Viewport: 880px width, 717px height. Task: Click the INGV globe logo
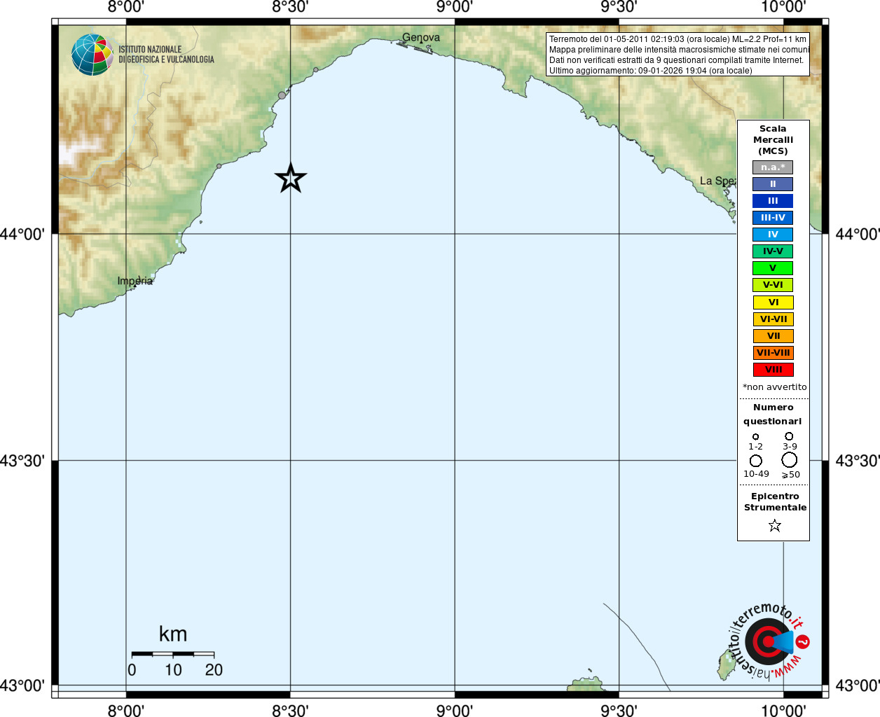[92, 55]
